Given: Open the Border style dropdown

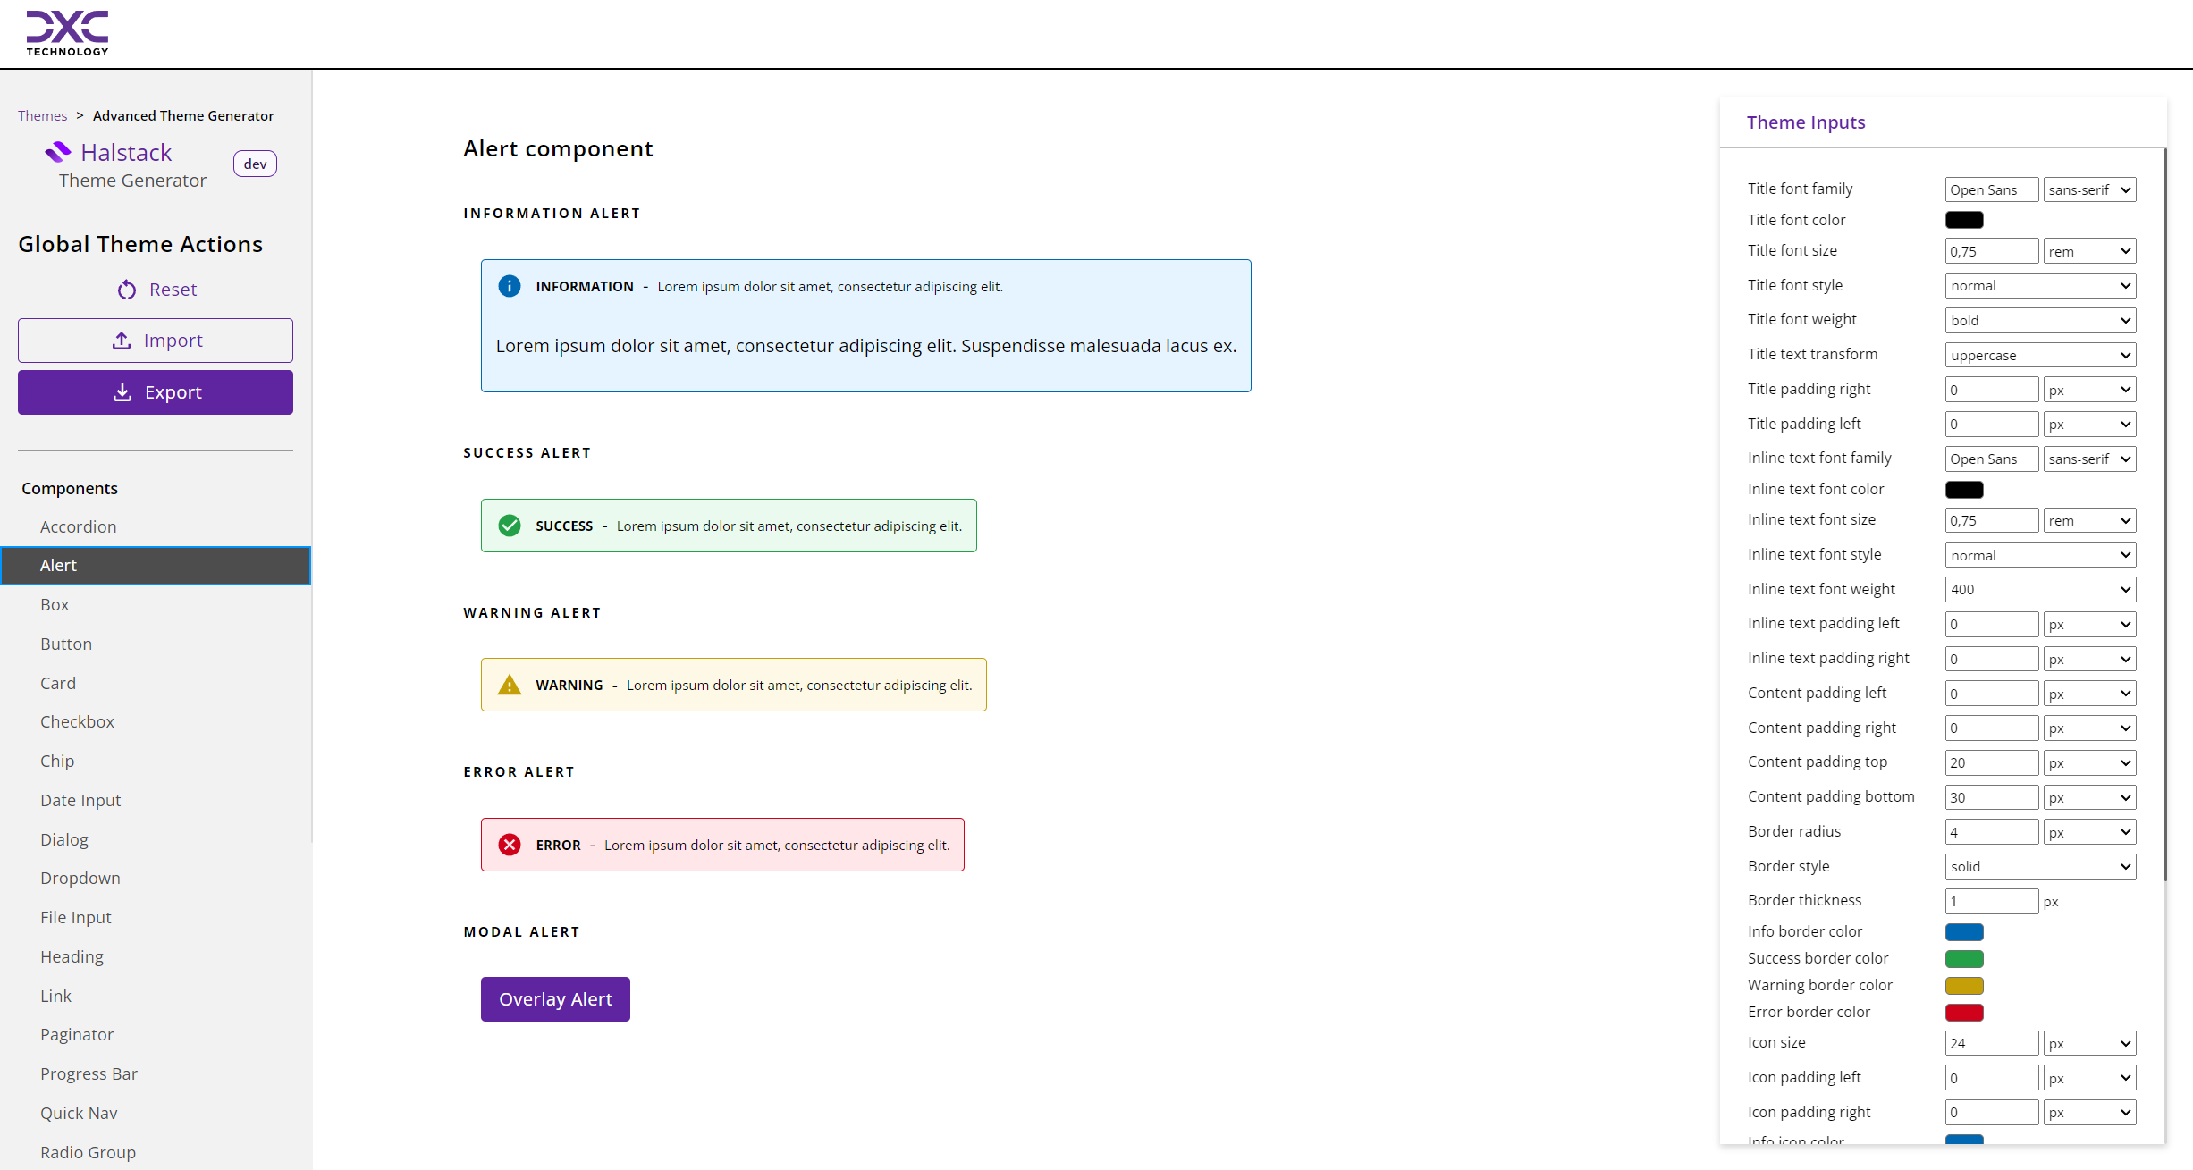Looking at the screenshot, I should 2040,866.
